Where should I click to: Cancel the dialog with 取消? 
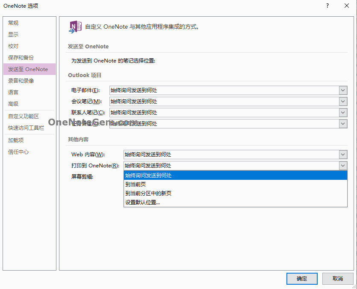338,279
